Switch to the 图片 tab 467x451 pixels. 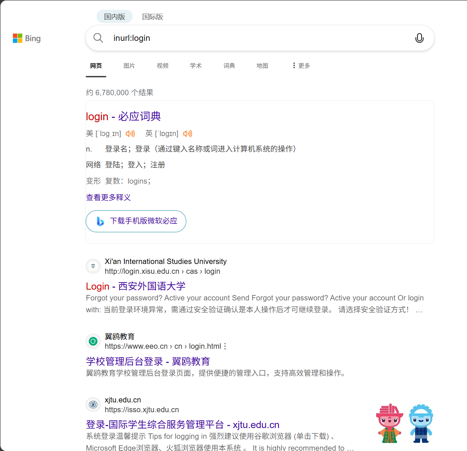(129, 65)
